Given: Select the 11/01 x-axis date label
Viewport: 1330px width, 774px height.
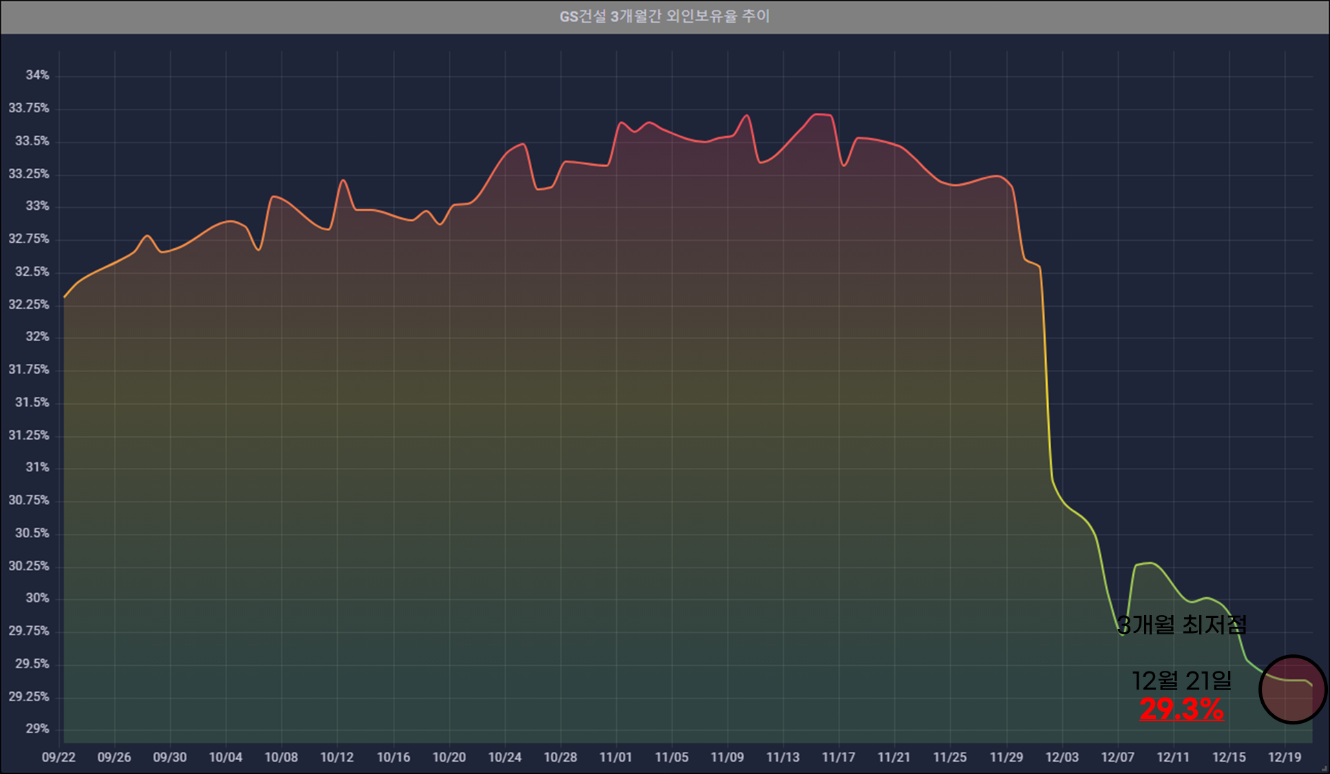Looking at the screenshot, I should coord(615,757).
